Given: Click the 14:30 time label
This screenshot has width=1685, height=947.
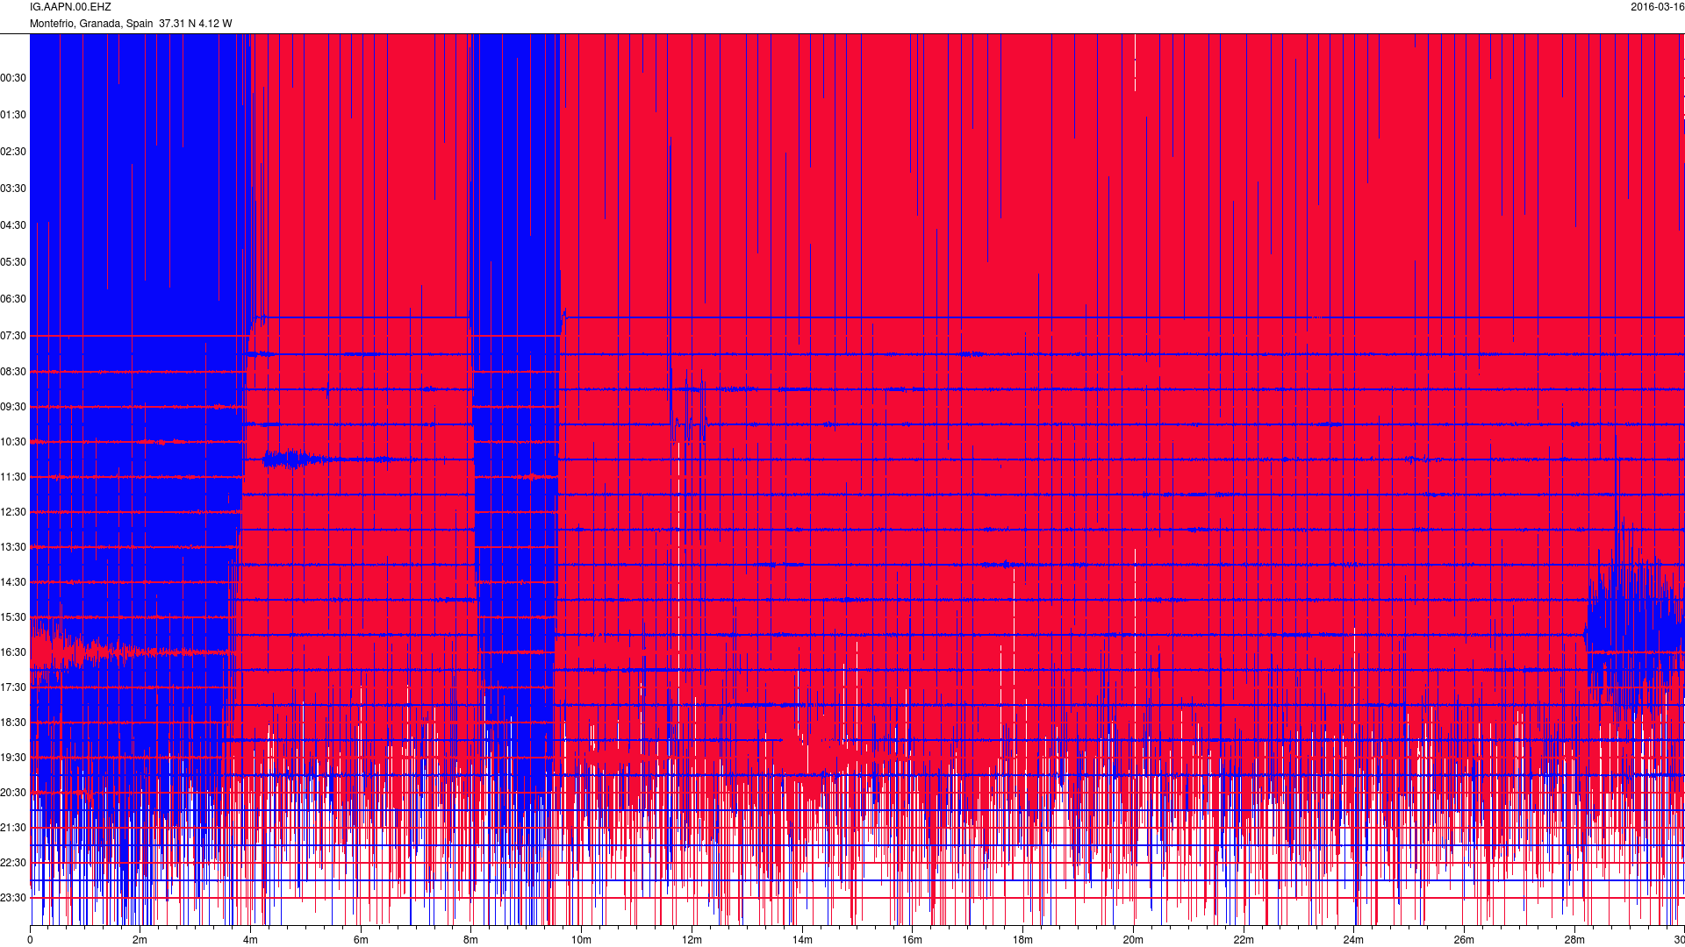Looking at the screenshot, I should (13, 582).
